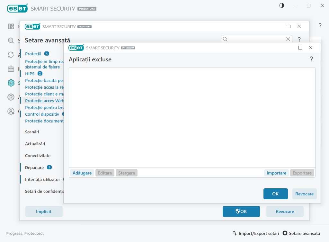Open the setup gear icon in main sidebar
Image resolution: width=329 pixels, height=242 pixels.
[x=11, y=83]
